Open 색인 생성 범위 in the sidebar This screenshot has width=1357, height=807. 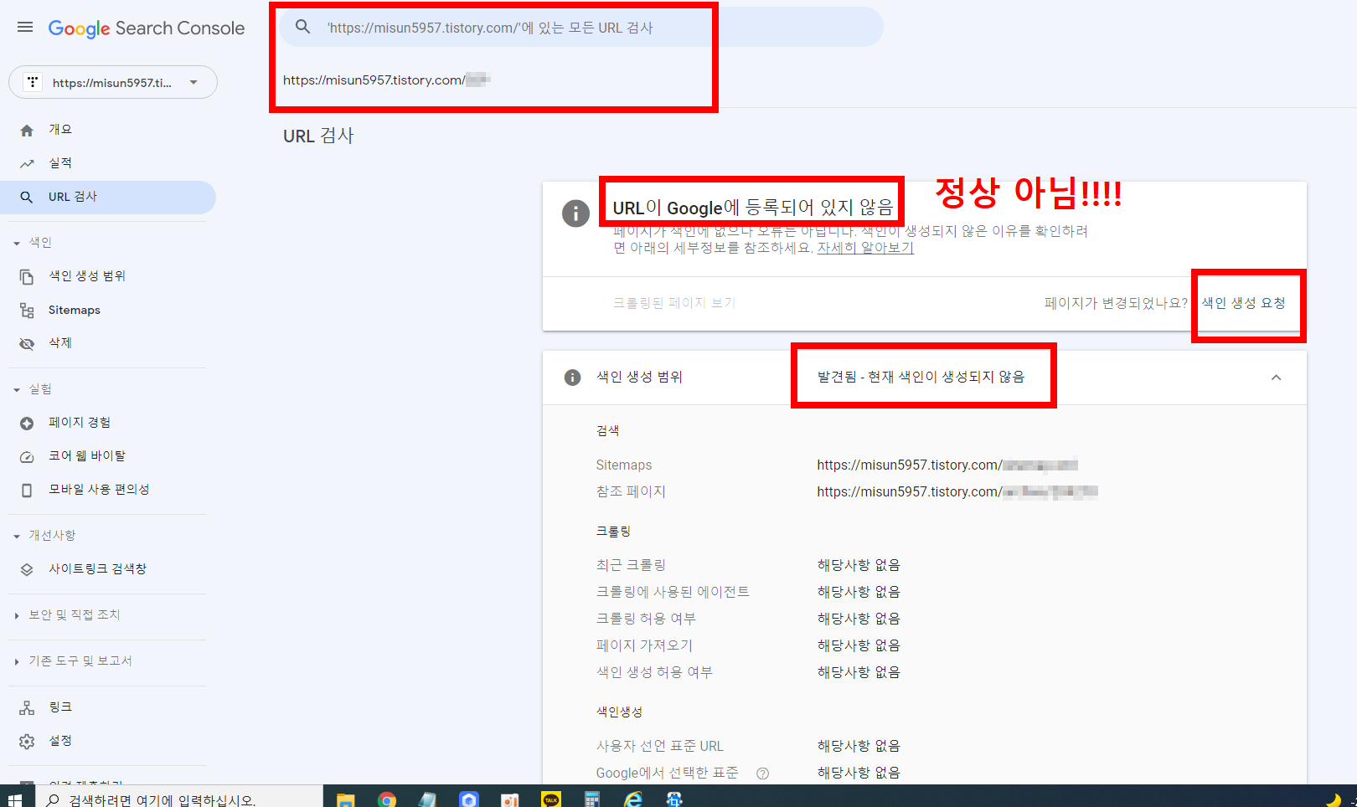87,275
